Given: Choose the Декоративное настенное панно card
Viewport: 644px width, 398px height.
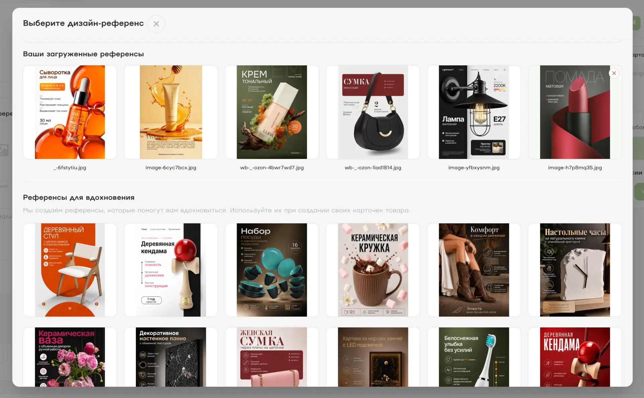Looking at the screenshot, I should pyautogui.click(x=171, y=357).
